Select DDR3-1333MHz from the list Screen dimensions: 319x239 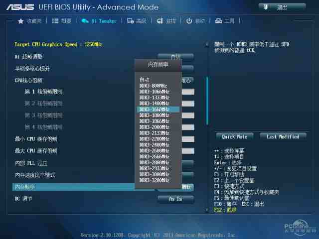[155, 98]
